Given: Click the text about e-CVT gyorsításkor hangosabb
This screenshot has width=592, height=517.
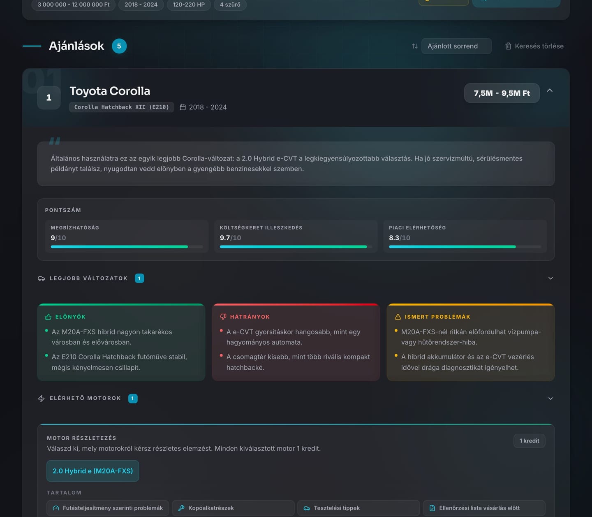Looking at the screenshot, I should coord(293,337).
